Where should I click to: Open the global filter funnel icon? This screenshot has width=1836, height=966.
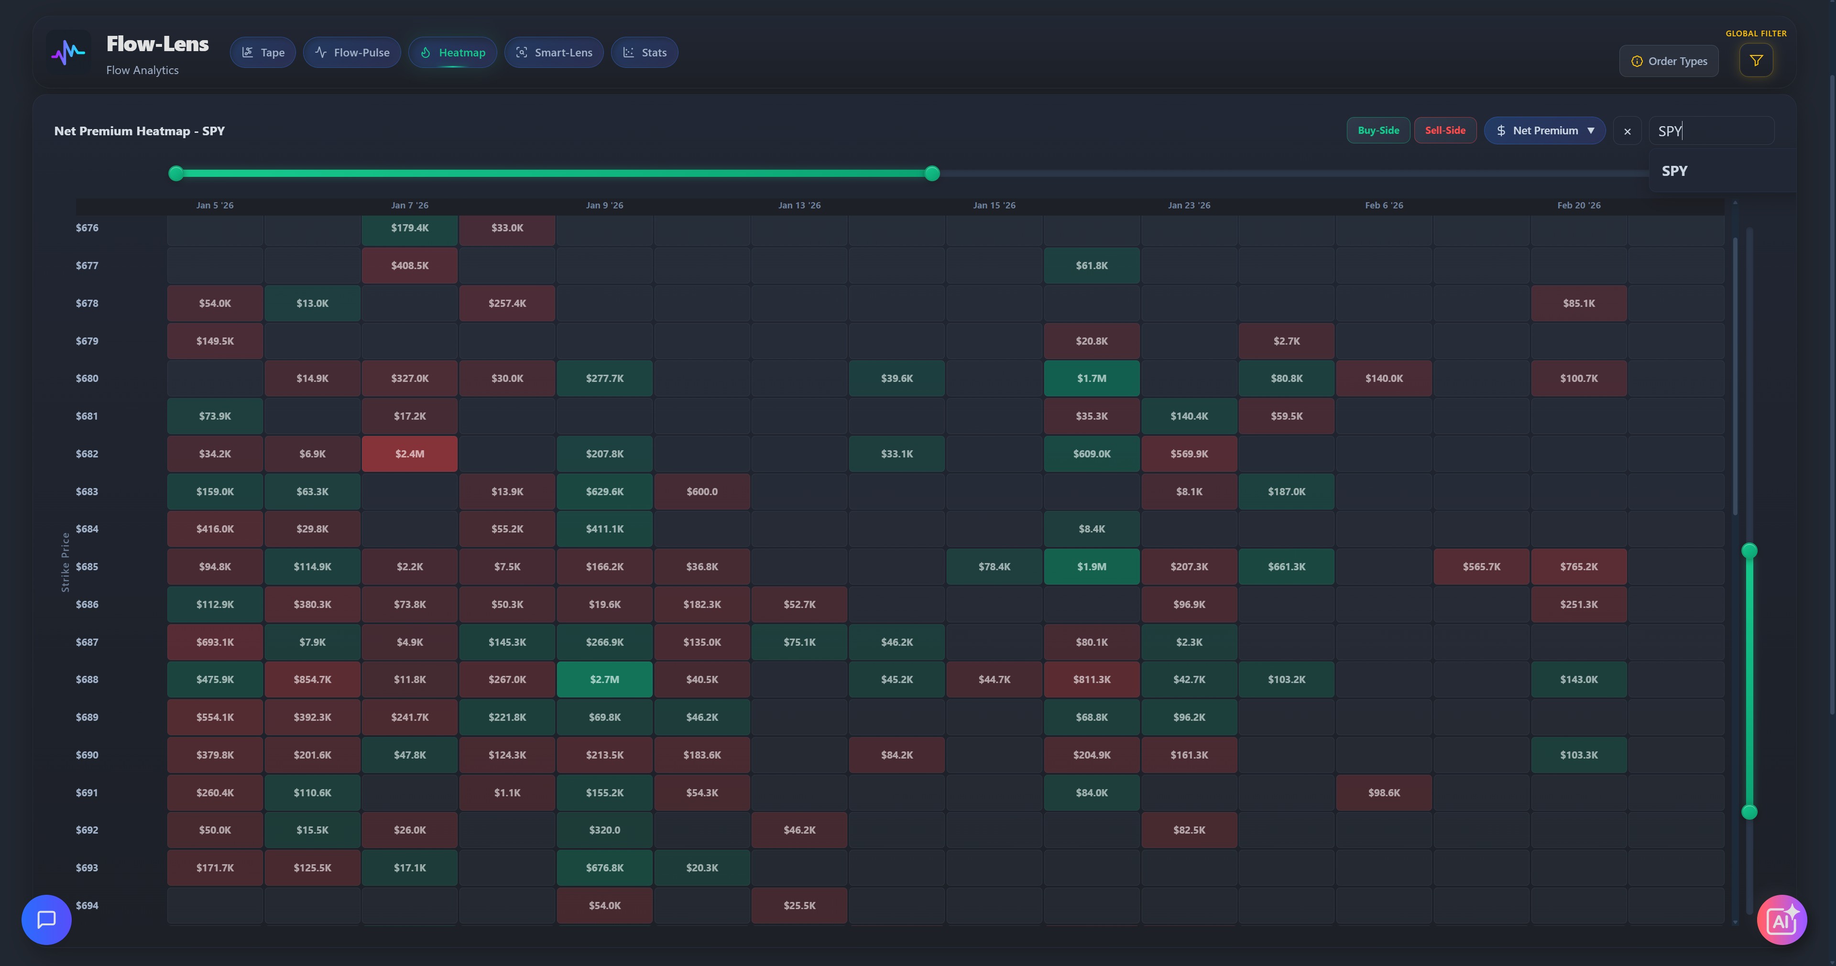click(x=1756, y=61)
